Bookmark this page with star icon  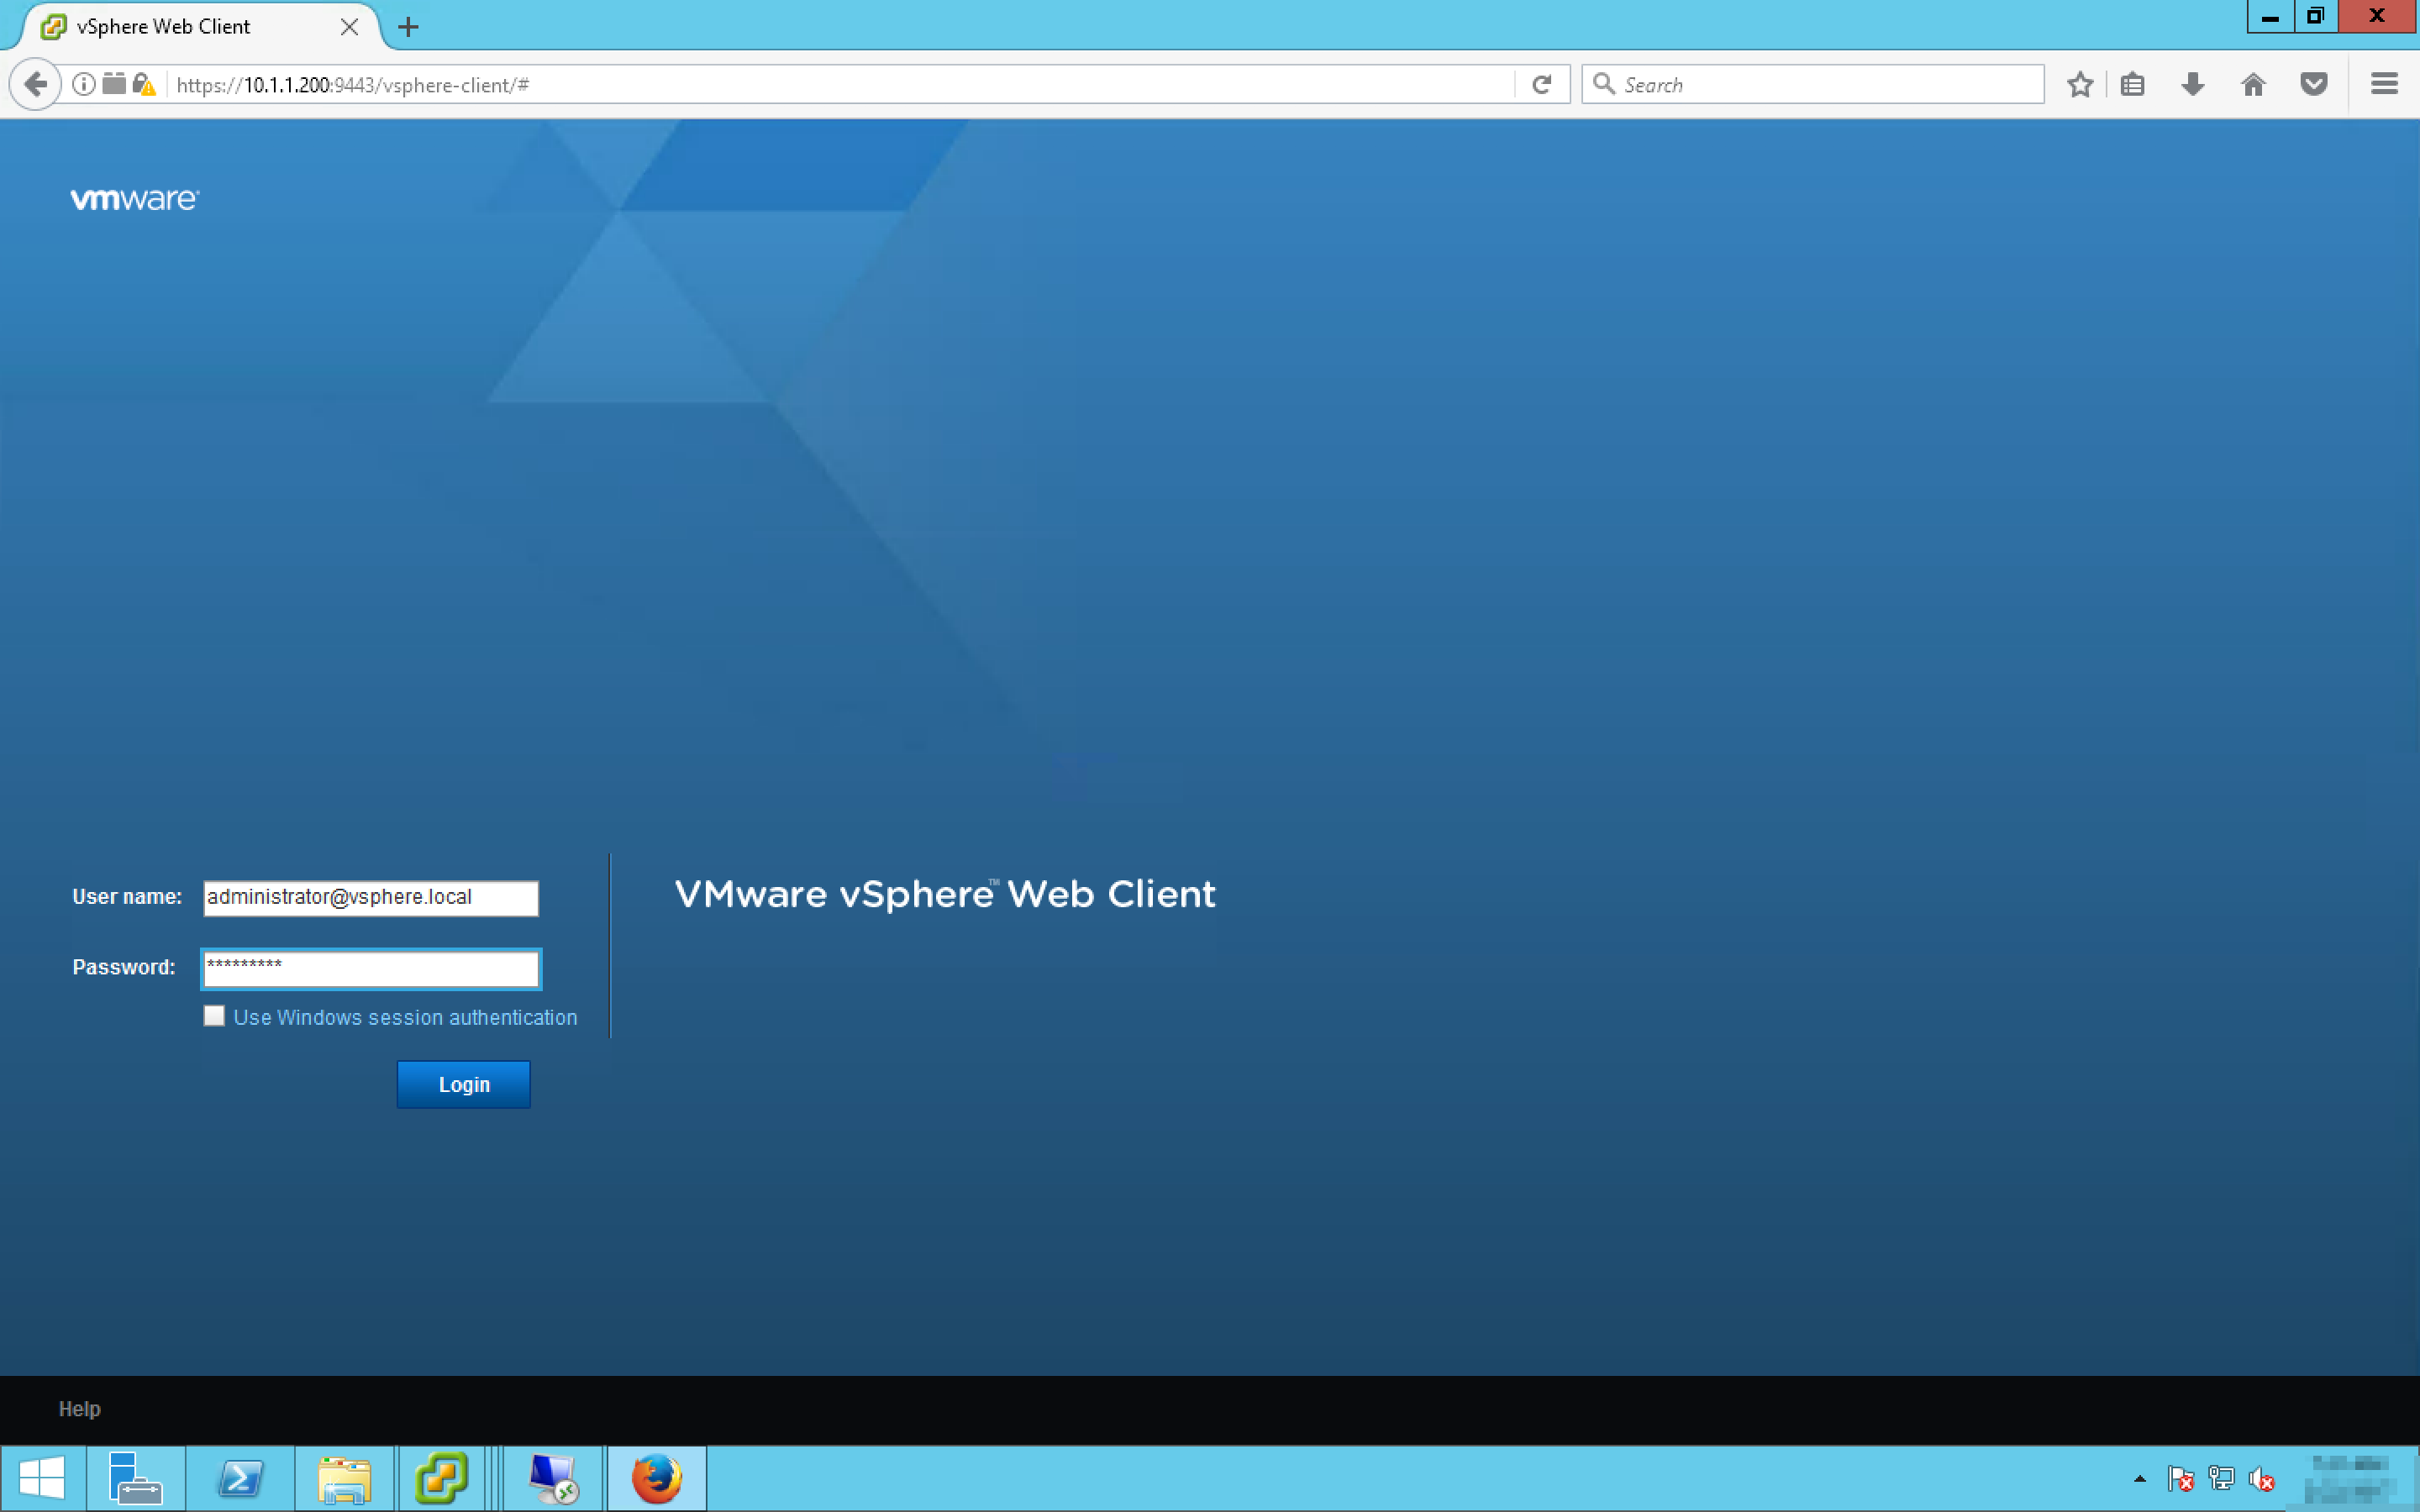click(2080, 84)
